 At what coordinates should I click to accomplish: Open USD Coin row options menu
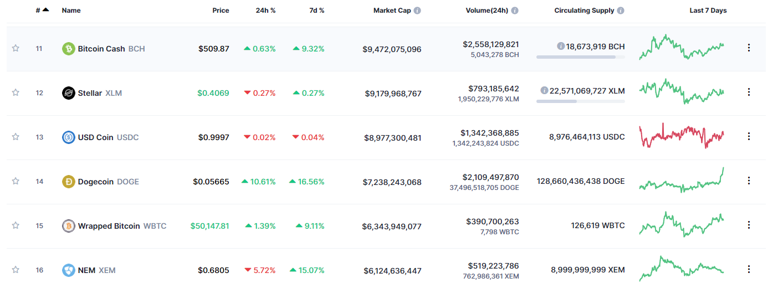749,137
